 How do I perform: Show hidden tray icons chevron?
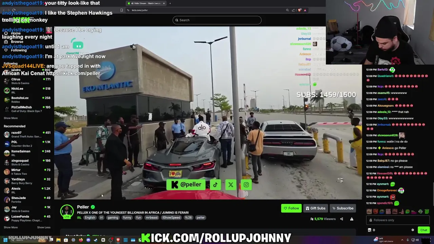[402, 240]
